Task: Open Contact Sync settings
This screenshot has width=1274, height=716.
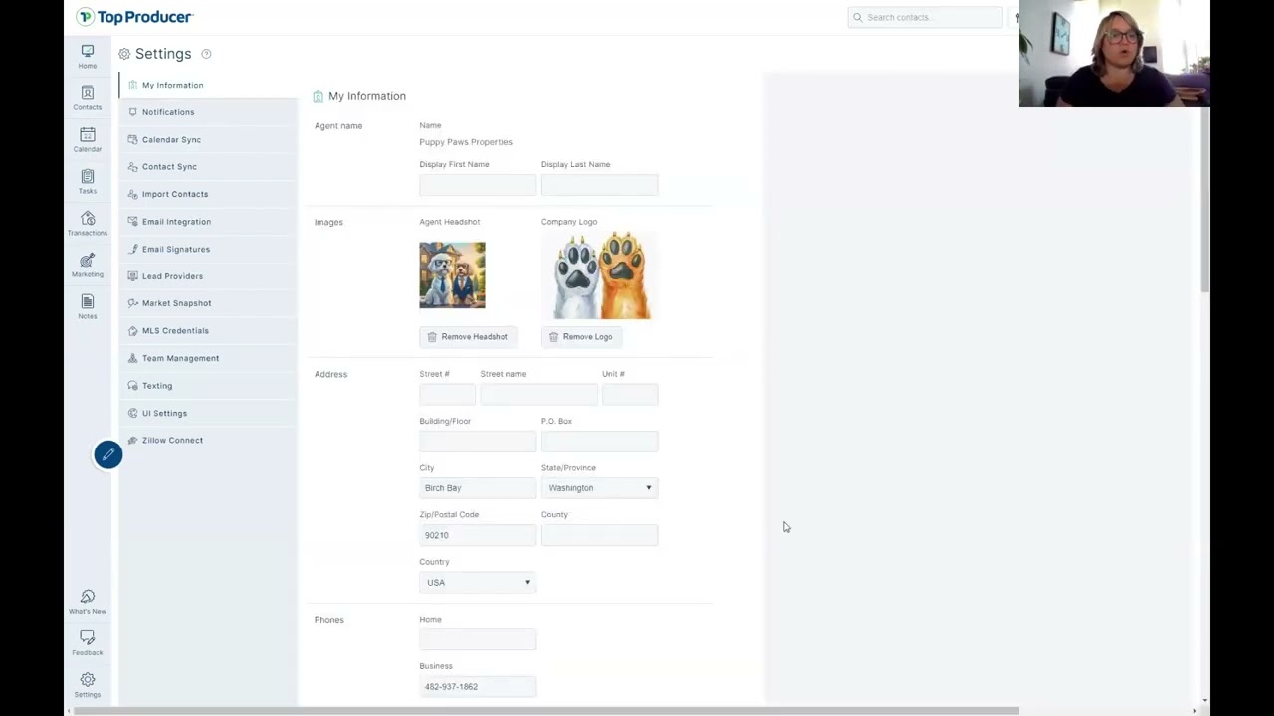Action: click(208, 166)
